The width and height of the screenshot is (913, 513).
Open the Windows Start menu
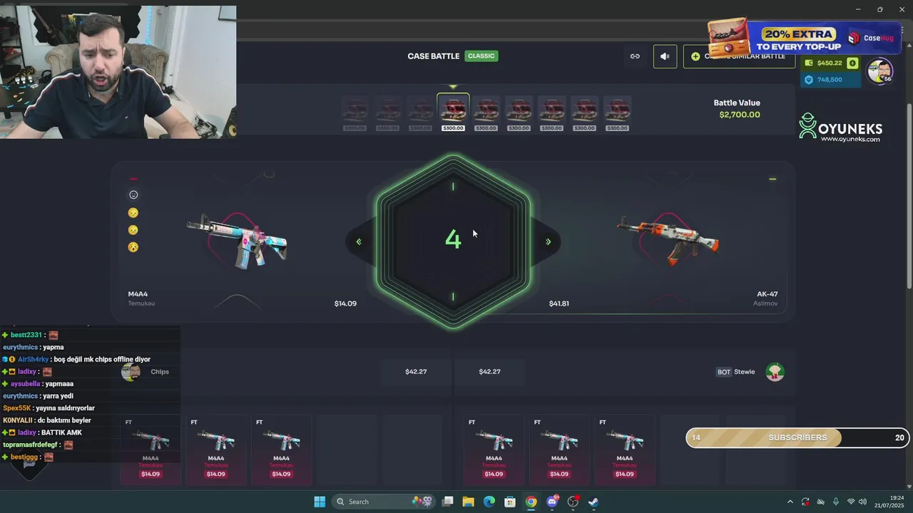coord(320,502)
